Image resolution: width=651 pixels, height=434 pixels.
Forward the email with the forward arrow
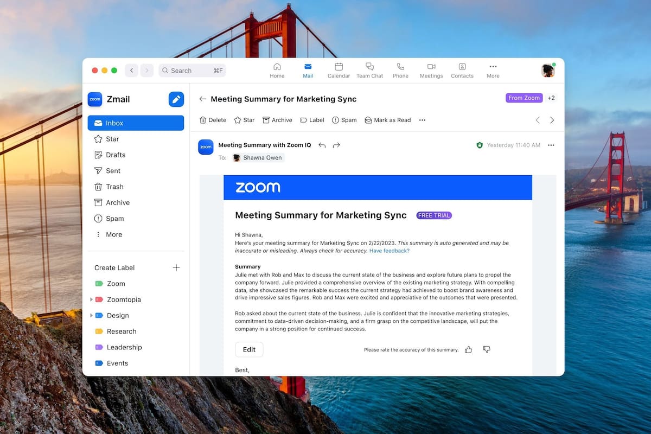336,145
